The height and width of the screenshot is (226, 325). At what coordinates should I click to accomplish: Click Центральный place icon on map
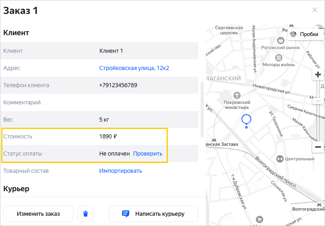coord(280,158)
